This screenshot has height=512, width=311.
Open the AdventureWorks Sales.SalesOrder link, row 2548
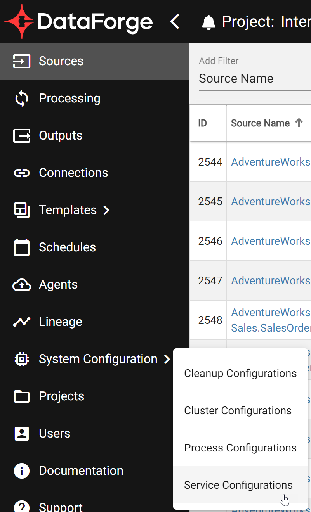click(x=271, y=320)
